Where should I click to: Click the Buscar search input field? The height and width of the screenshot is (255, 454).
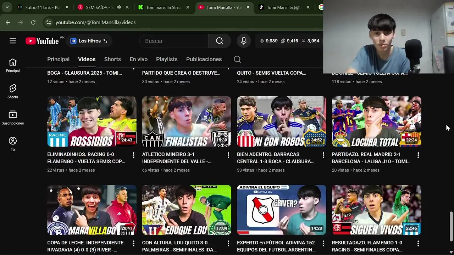pyautogui.click(x=174, y=41)
